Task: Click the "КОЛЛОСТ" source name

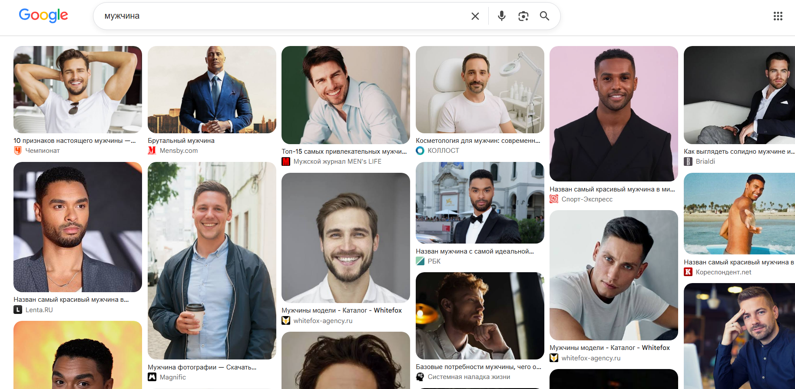Action: (443, 151)
